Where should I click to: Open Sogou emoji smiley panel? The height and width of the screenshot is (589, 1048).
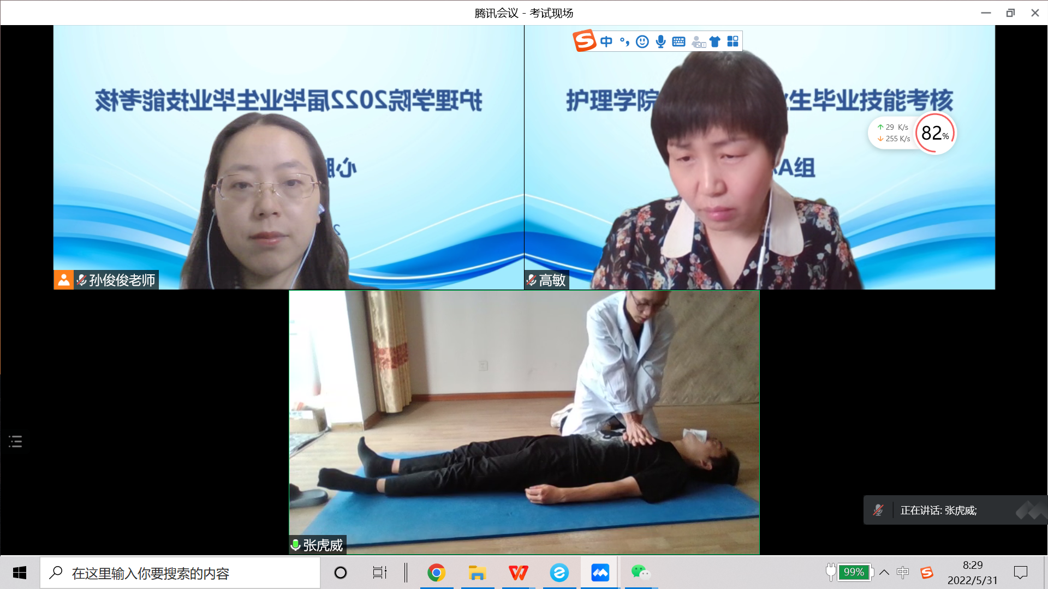coord(642,41)
